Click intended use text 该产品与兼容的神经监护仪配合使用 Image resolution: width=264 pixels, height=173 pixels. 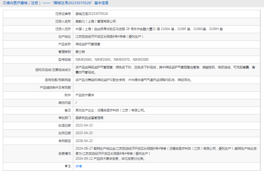tap(134, 80)
